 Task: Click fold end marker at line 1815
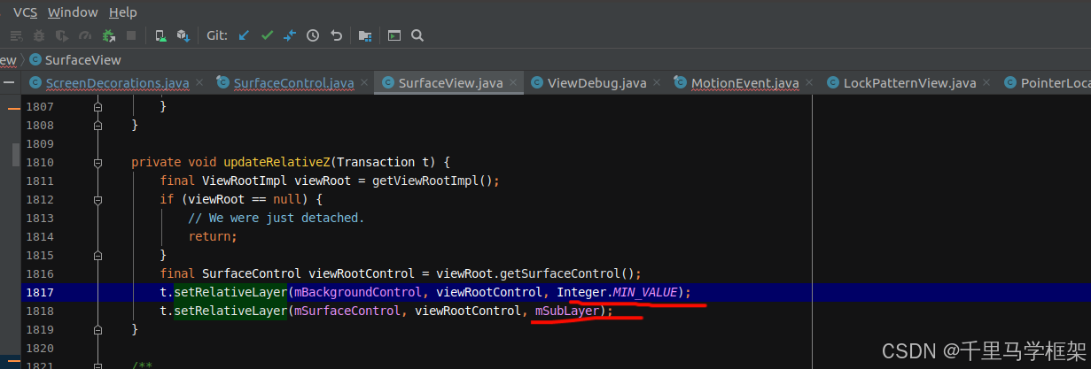coord(98,255)
